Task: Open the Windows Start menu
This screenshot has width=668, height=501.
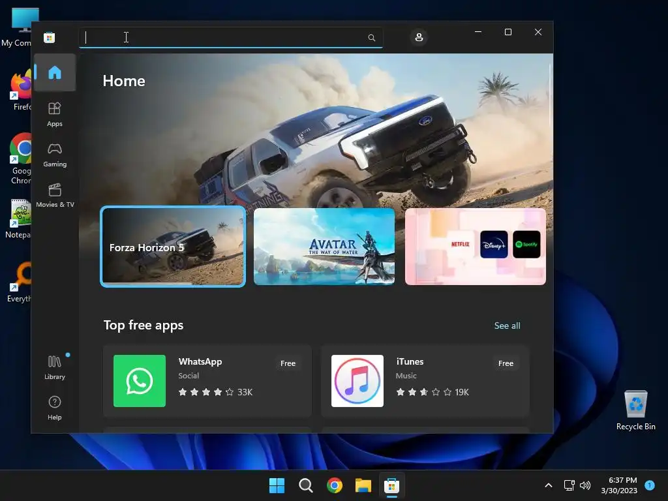Action: pos(277,485)
